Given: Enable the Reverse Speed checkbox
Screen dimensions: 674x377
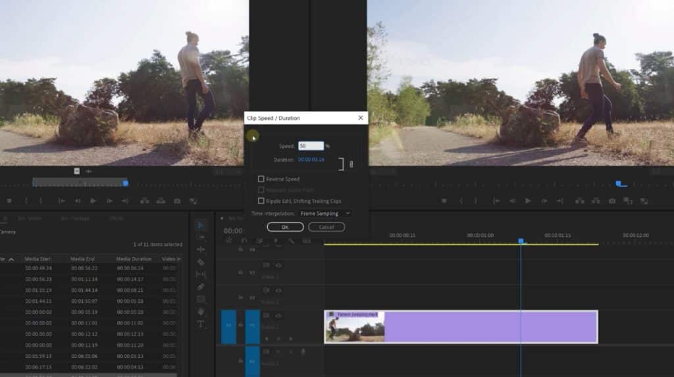Looking at the screenshot, I should pyautogui.click(x=261, y=179).
